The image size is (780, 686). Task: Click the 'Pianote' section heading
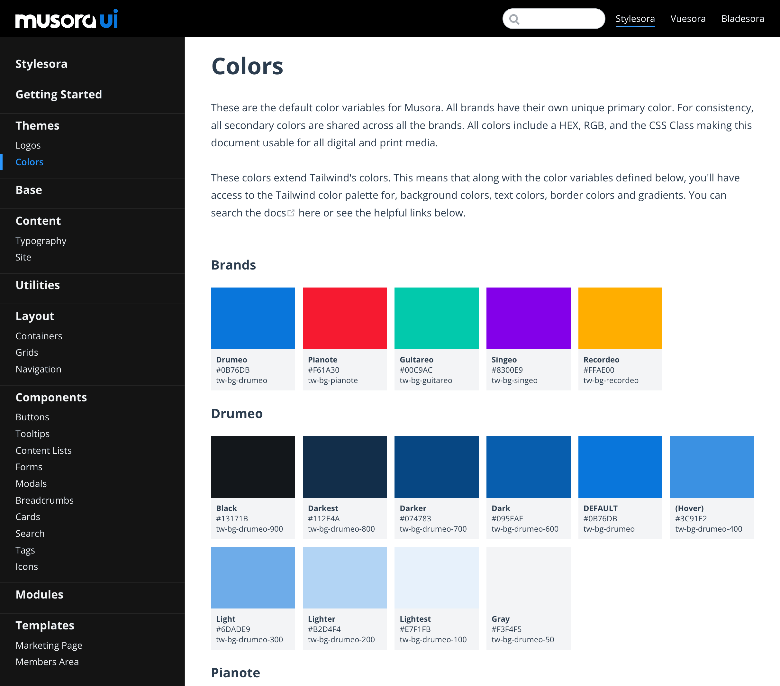click(235, 672)
